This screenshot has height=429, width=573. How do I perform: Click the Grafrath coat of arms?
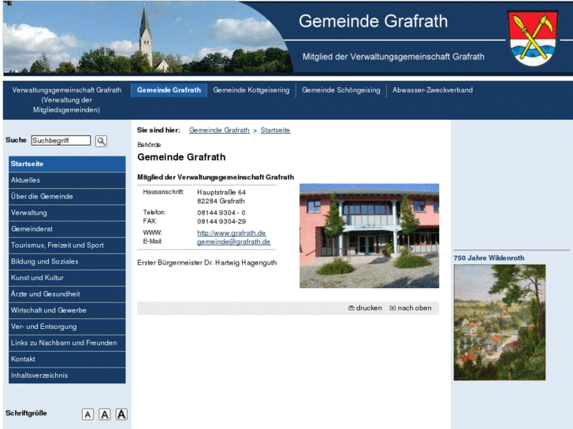(533, 39)
